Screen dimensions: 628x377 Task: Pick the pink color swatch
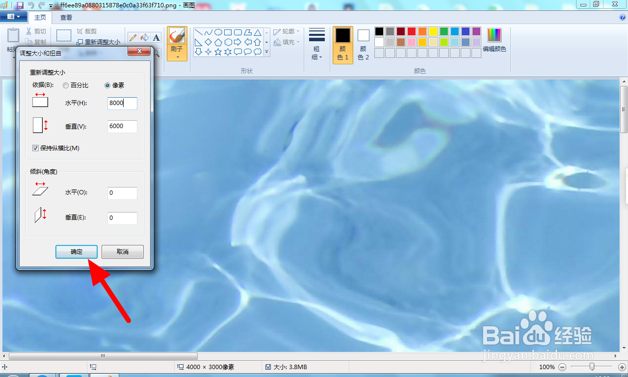pyautogui.click(x=411, y=42)
